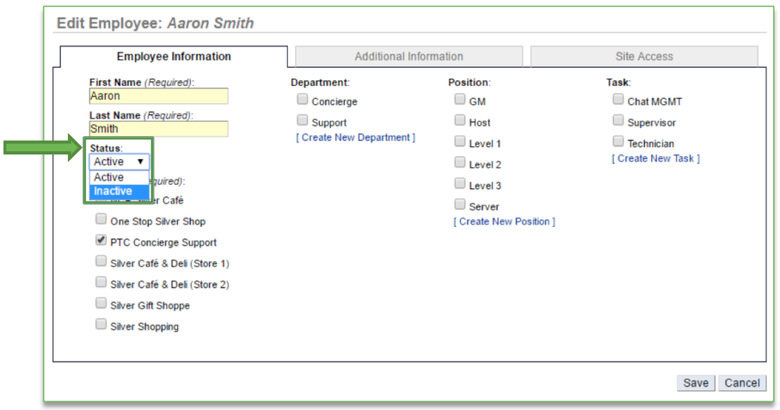The width and height of the screenshot is (780, 410).
Task: Switch to the Additional Information tab
Action: [x=409, y=56]
